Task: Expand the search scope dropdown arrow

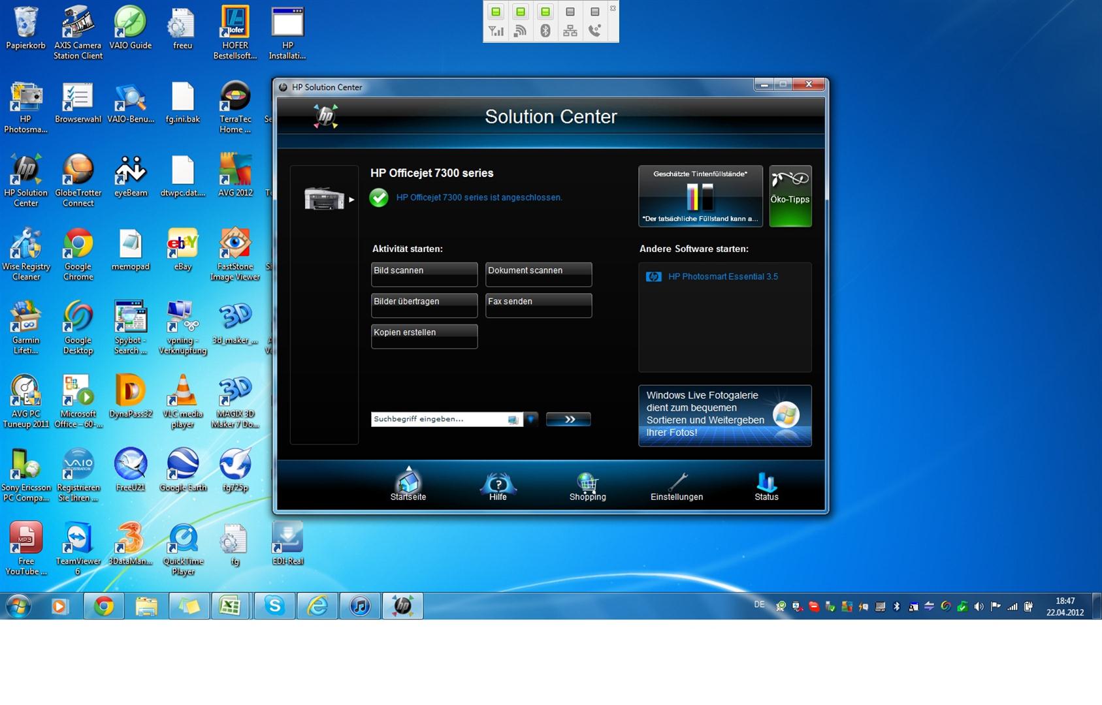Action: click(532, 419)
